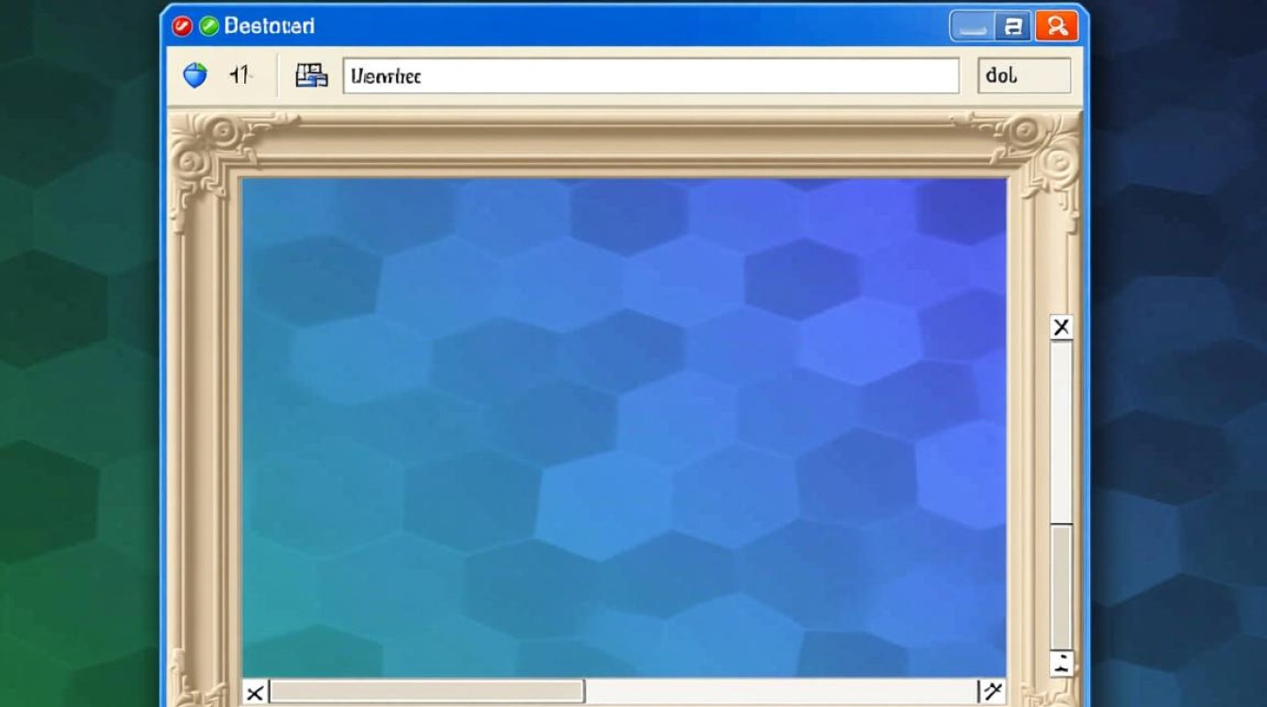Click the empty vertical scrollbar track above thumb
Screen dimensions: 1267x707
(1061, 429)
